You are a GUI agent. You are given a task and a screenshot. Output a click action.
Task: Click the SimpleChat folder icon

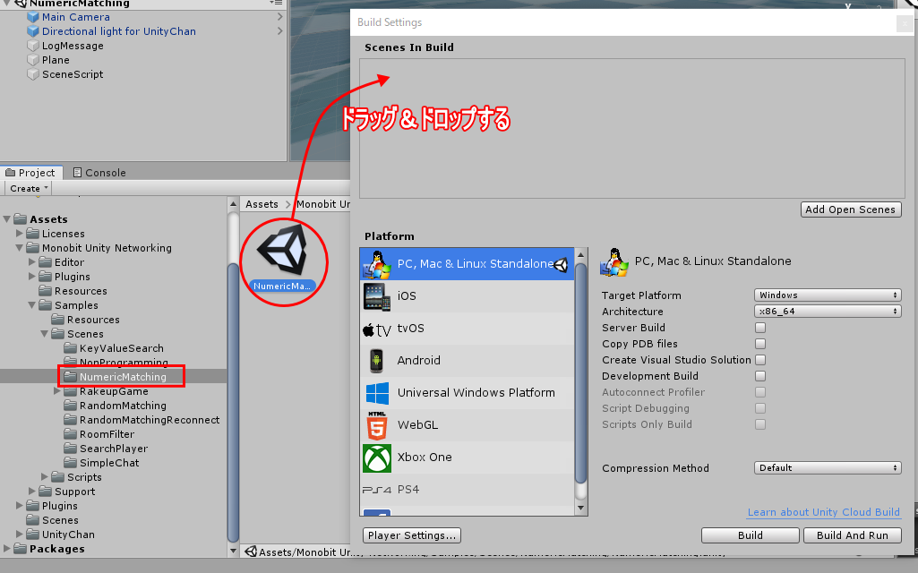pos(70,463)
